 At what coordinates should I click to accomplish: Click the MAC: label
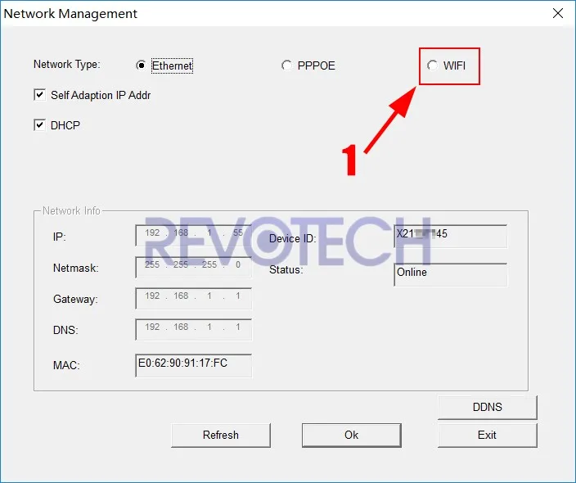[66, 365]
